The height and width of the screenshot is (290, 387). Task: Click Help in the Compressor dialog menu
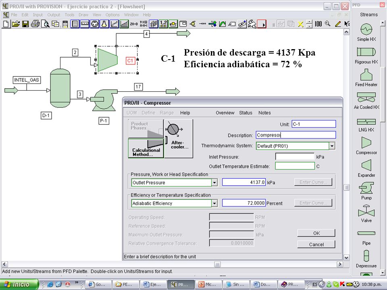click(185, 113)
